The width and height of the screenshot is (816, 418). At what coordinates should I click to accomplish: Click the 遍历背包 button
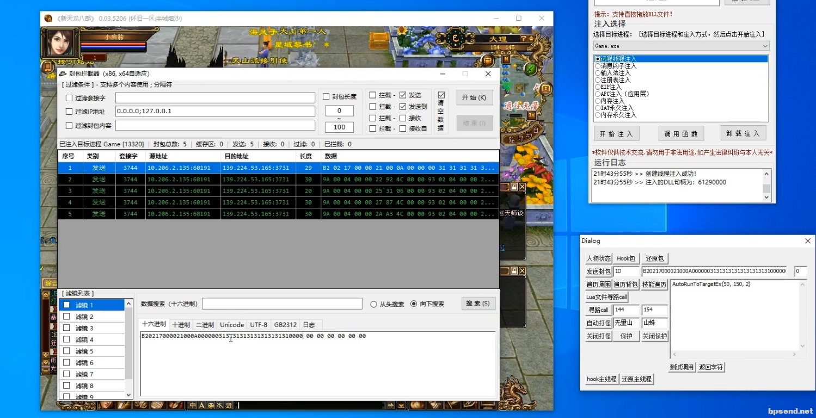point(626,284)
